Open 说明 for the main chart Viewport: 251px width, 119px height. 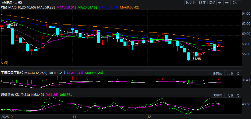(x=236, y=3)
